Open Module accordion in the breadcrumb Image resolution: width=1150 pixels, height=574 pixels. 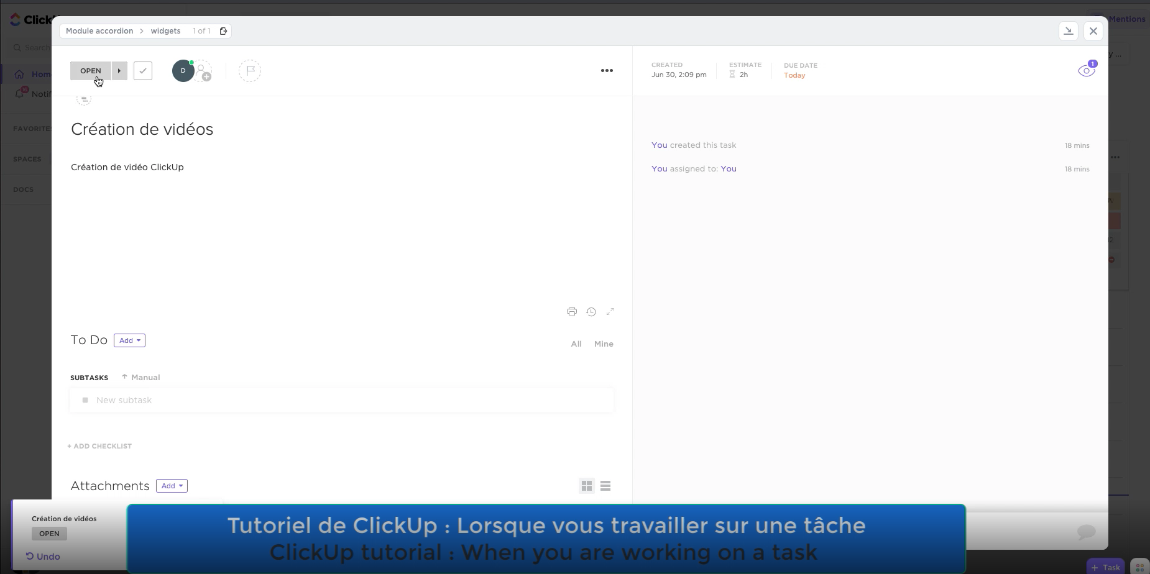99,31
